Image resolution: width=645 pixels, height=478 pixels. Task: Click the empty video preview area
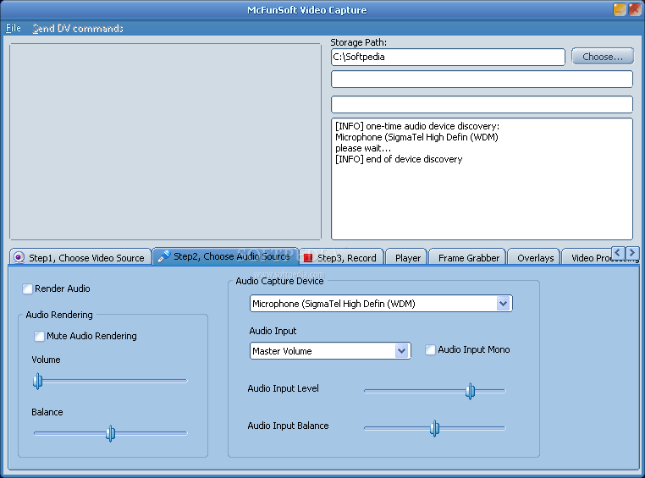coord(165,141)
